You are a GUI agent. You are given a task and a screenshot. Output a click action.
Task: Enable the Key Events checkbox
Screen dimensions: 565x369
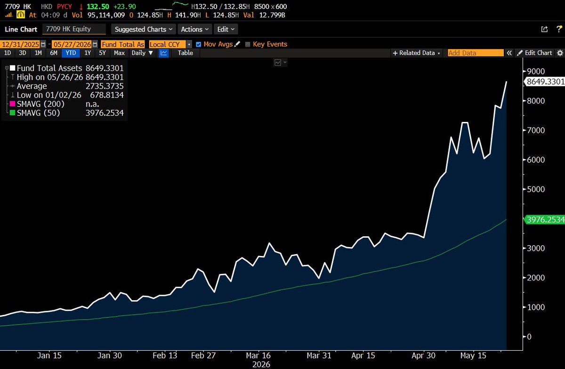(x=248, y=44)
